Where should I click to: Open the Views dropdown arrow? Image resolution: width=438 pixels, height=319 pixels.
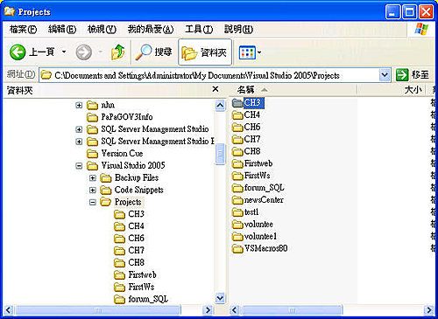259,52
